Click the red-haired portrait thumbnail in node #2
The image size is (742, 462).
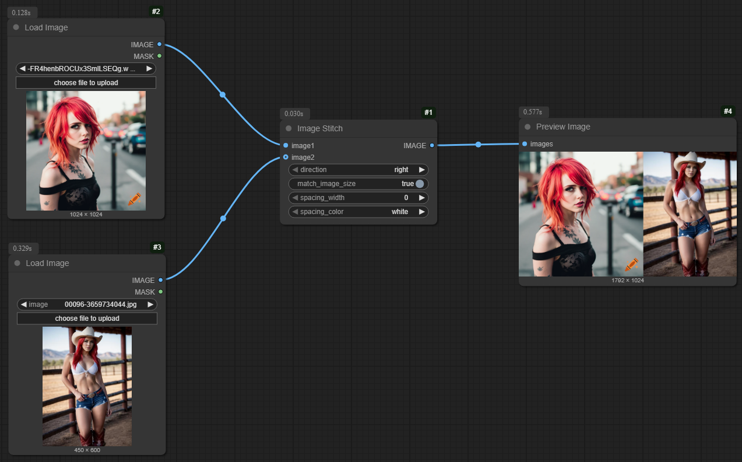click(86, 150)
